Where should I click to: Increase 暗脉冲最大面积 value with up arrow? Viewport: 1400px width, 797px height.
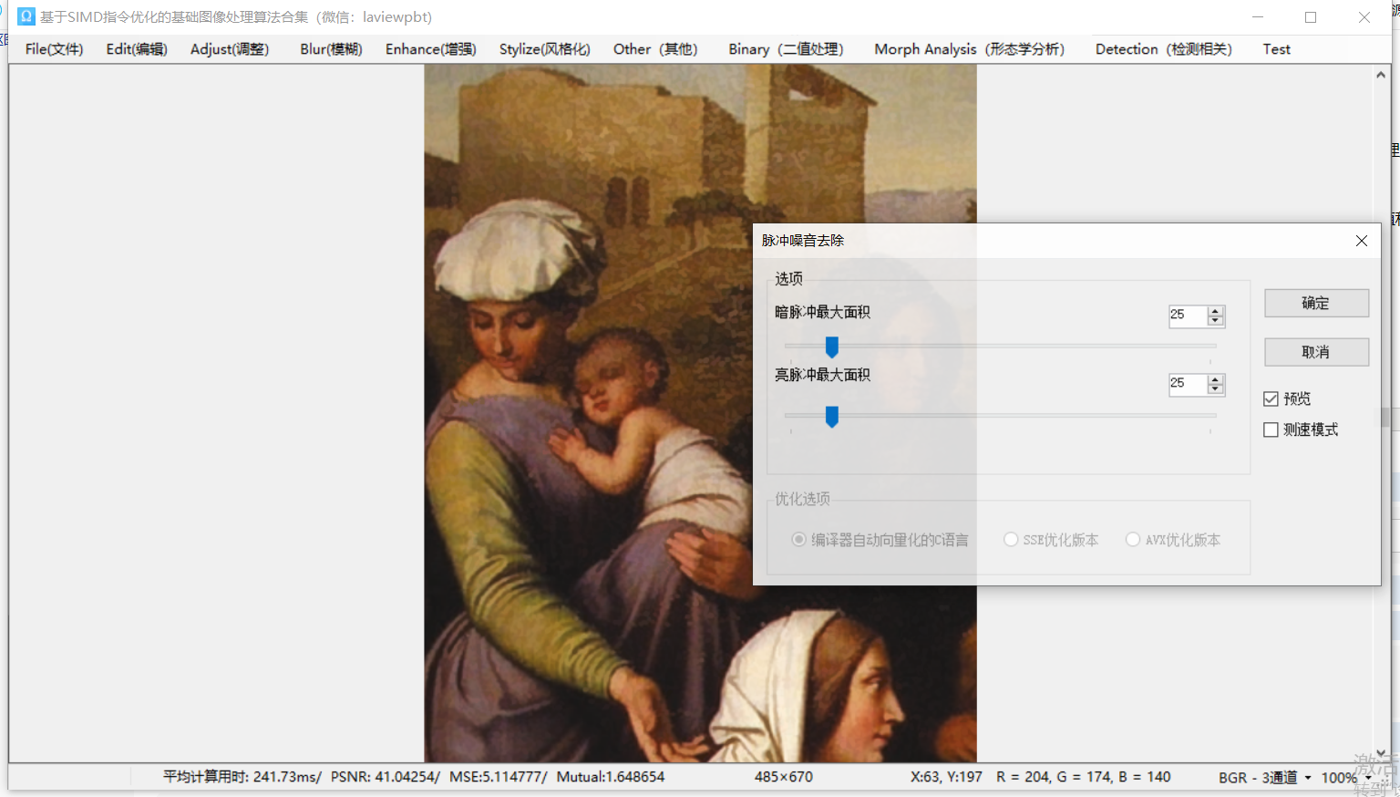click(x=1215, y=311)
